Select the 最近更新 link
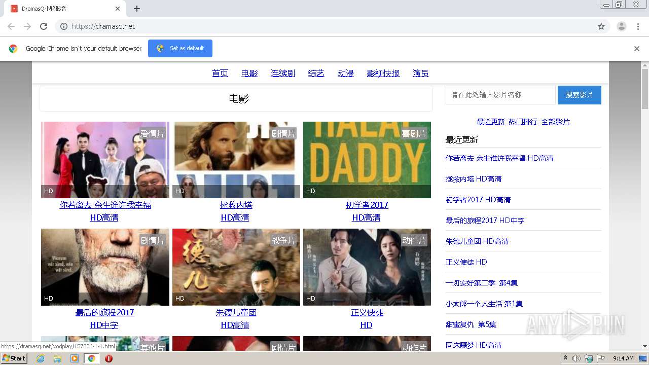This screenshot has height=365, width=649. (x=491, y=122)
